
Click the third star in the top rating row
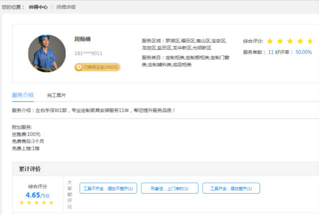tap(291, 41)
